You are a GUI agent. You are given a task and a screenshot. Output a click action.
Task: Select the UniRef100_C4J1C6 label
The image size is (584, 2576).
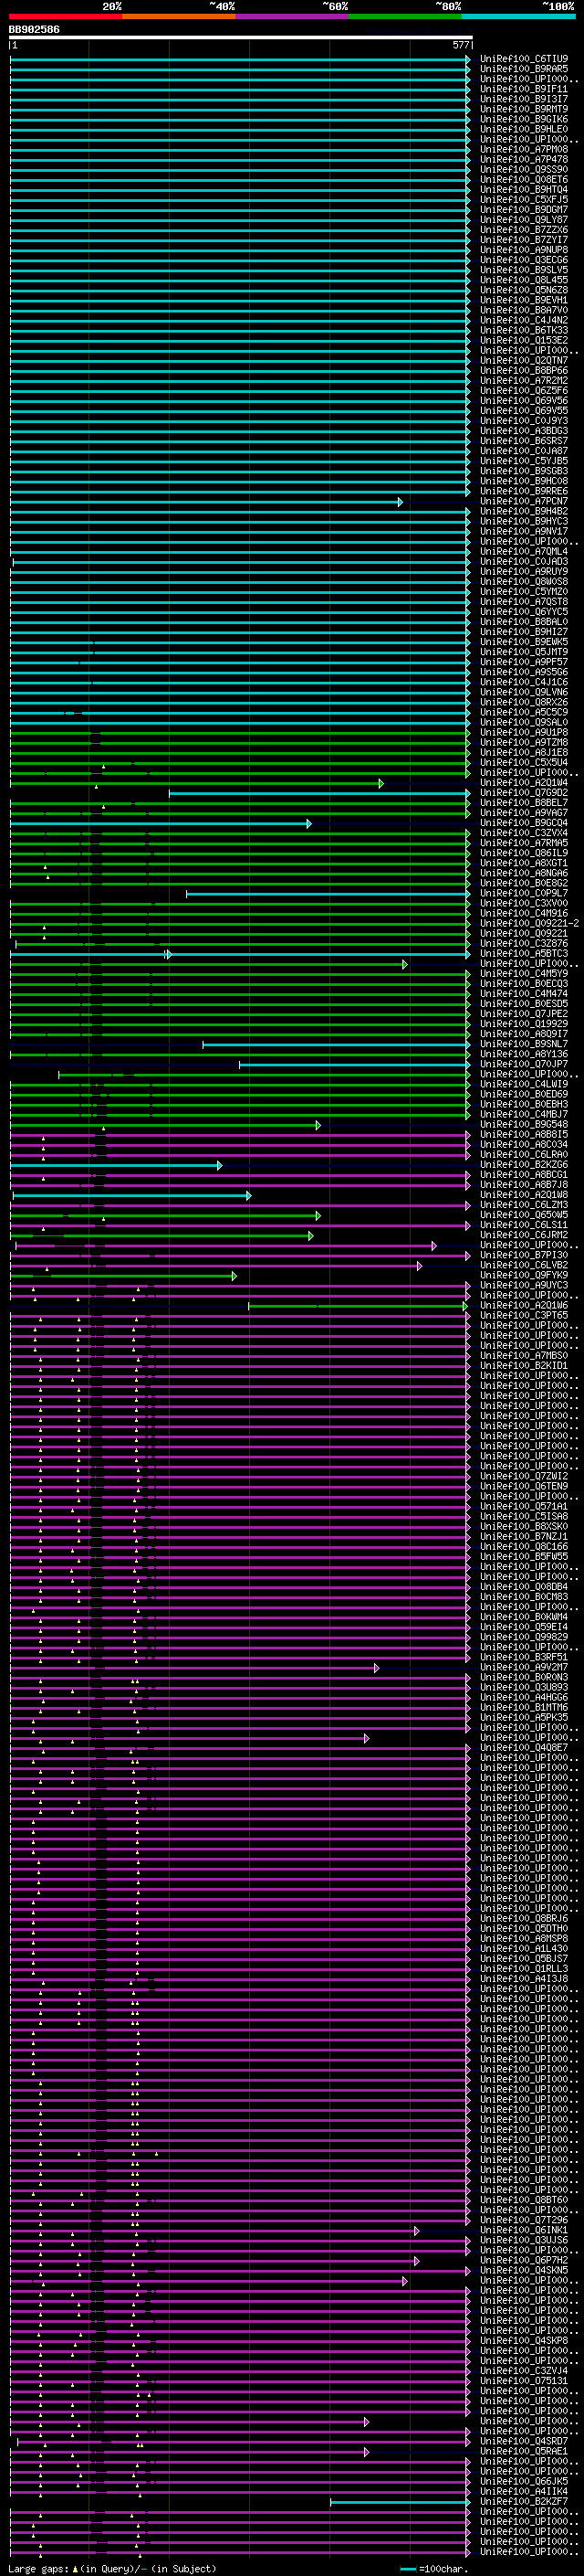[x=523, y=682]
